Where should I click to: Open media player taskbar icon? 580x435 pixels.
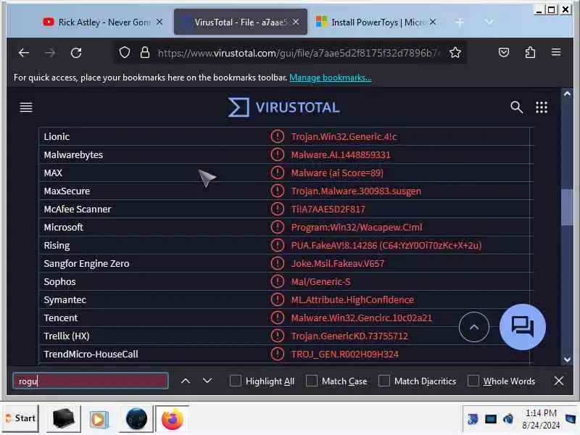coord(99,419)
